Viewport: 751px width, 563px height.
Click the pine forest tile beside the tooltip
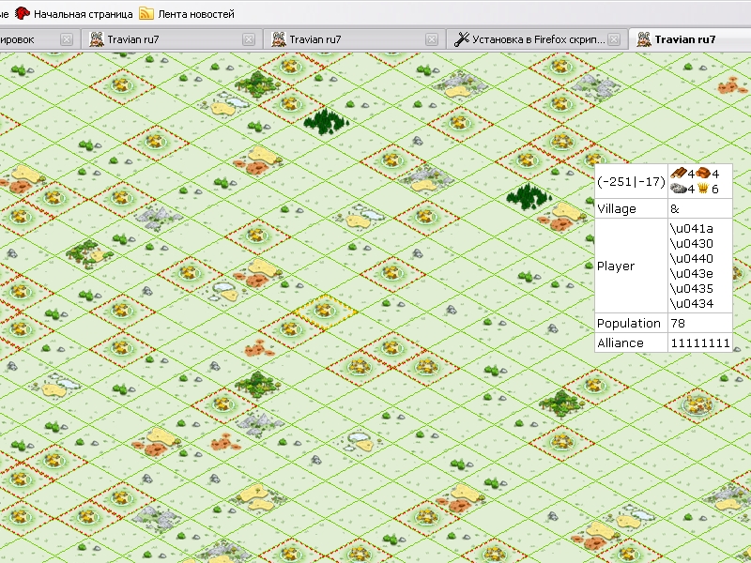(x=529, y=196)
